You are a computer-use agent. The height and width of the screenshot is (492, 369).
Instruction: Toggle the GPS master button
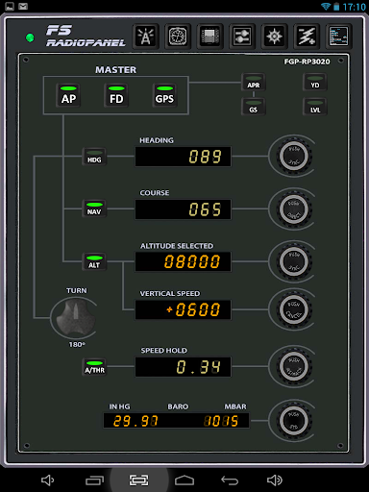click(x=164, y=95)
